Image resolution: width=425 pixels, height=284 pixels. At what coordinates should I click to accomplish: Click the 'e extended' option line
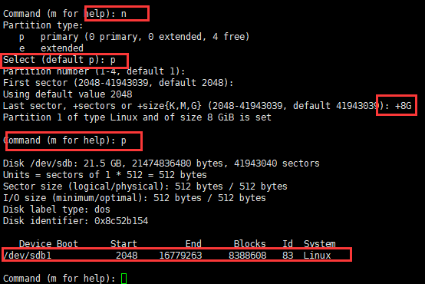click(x=51, y=48)
